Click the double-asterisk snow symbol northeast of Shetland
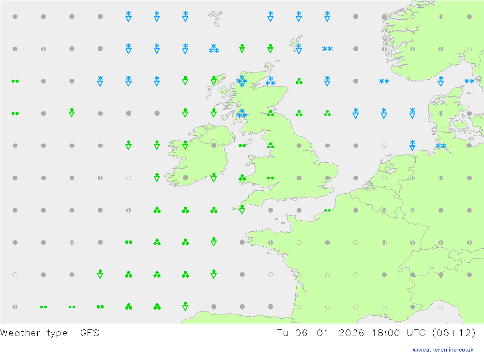The image size is (484, 354). coord(327,49)
